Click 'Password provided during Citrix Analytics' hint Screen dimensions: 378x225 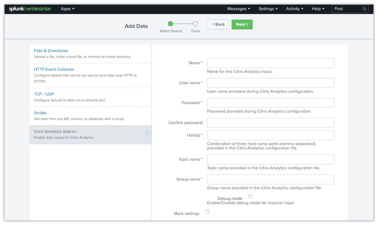coord(259,111)
